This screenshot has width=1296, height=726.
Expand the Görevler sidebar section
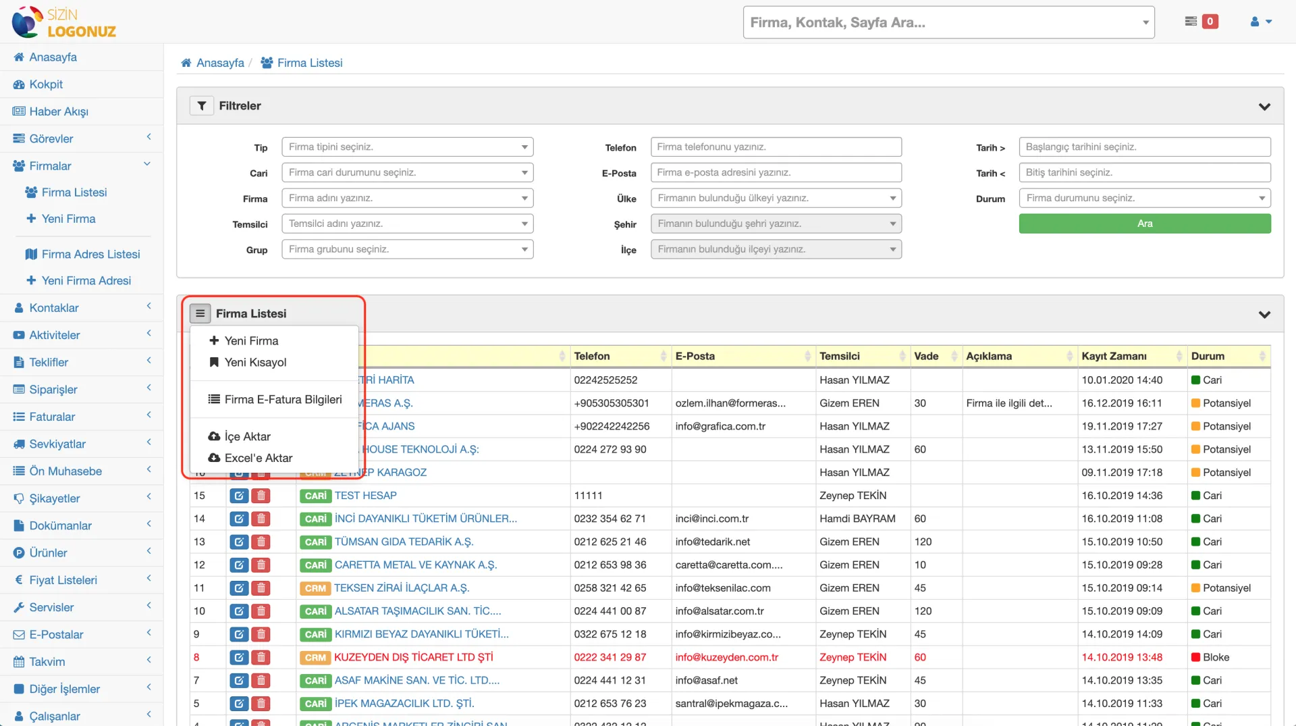tap(82, 138)
